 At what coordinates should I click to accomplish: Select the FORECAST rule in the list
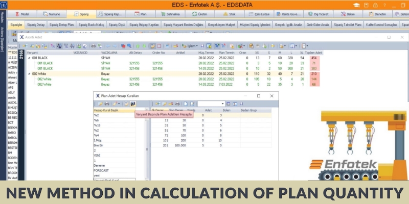(115, 170)
